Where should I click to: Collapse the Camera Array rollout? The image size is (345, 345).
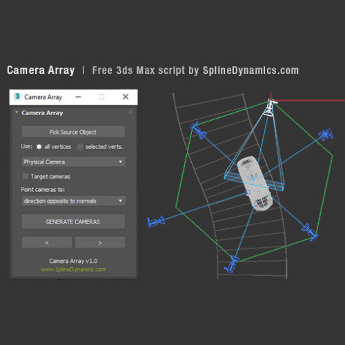tap(17, 112)
